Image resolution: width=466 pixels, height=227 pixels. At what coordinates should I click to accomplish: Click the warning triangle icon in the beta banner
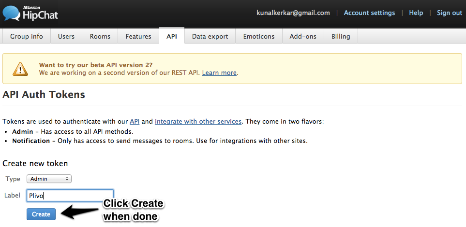[20, 69]
